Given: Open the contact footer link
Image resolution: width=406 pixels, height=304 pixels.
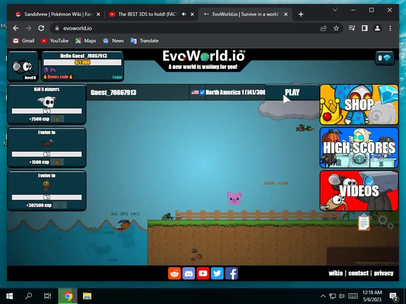Looking at the screenshot, I should [358, 273].
